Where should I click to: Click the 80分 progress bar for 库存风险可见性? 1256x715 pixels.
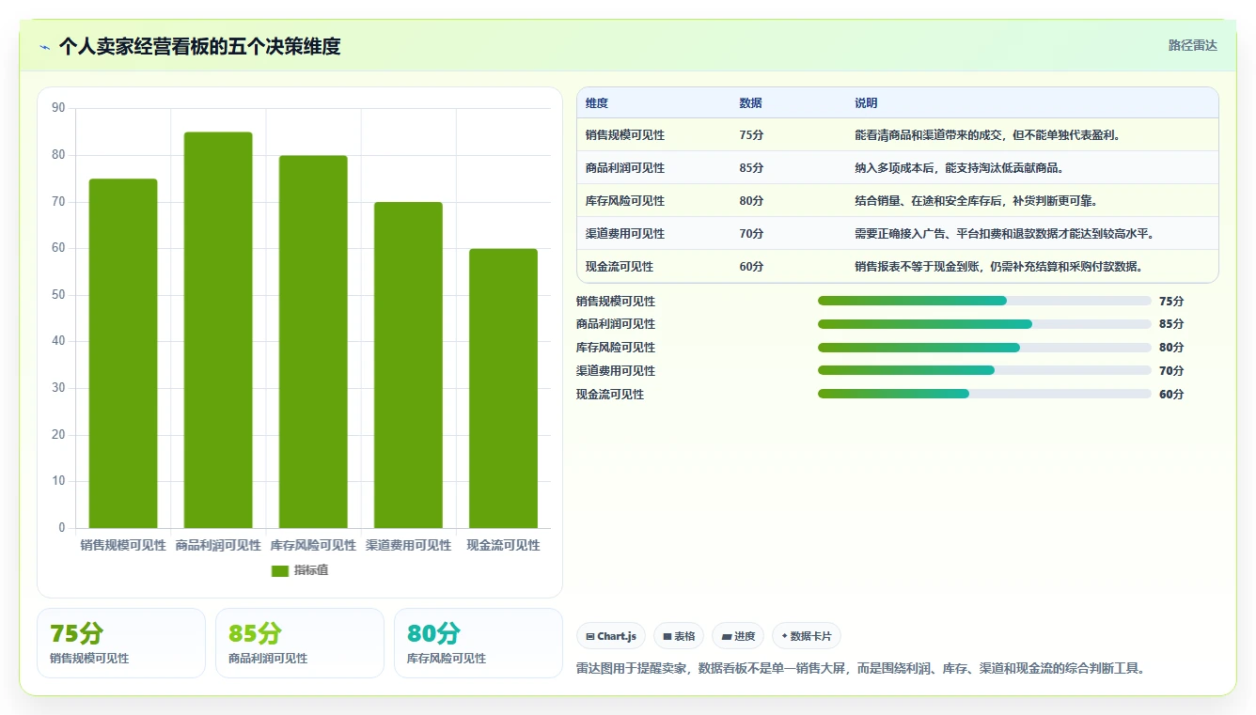(984, 348)
